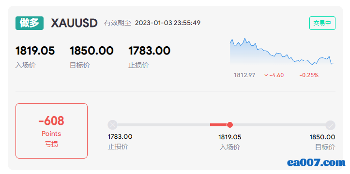Image resolution: width=350 pixels, height=174 pixels.
Task: Click the 做多 green badge
Action: 30,23
